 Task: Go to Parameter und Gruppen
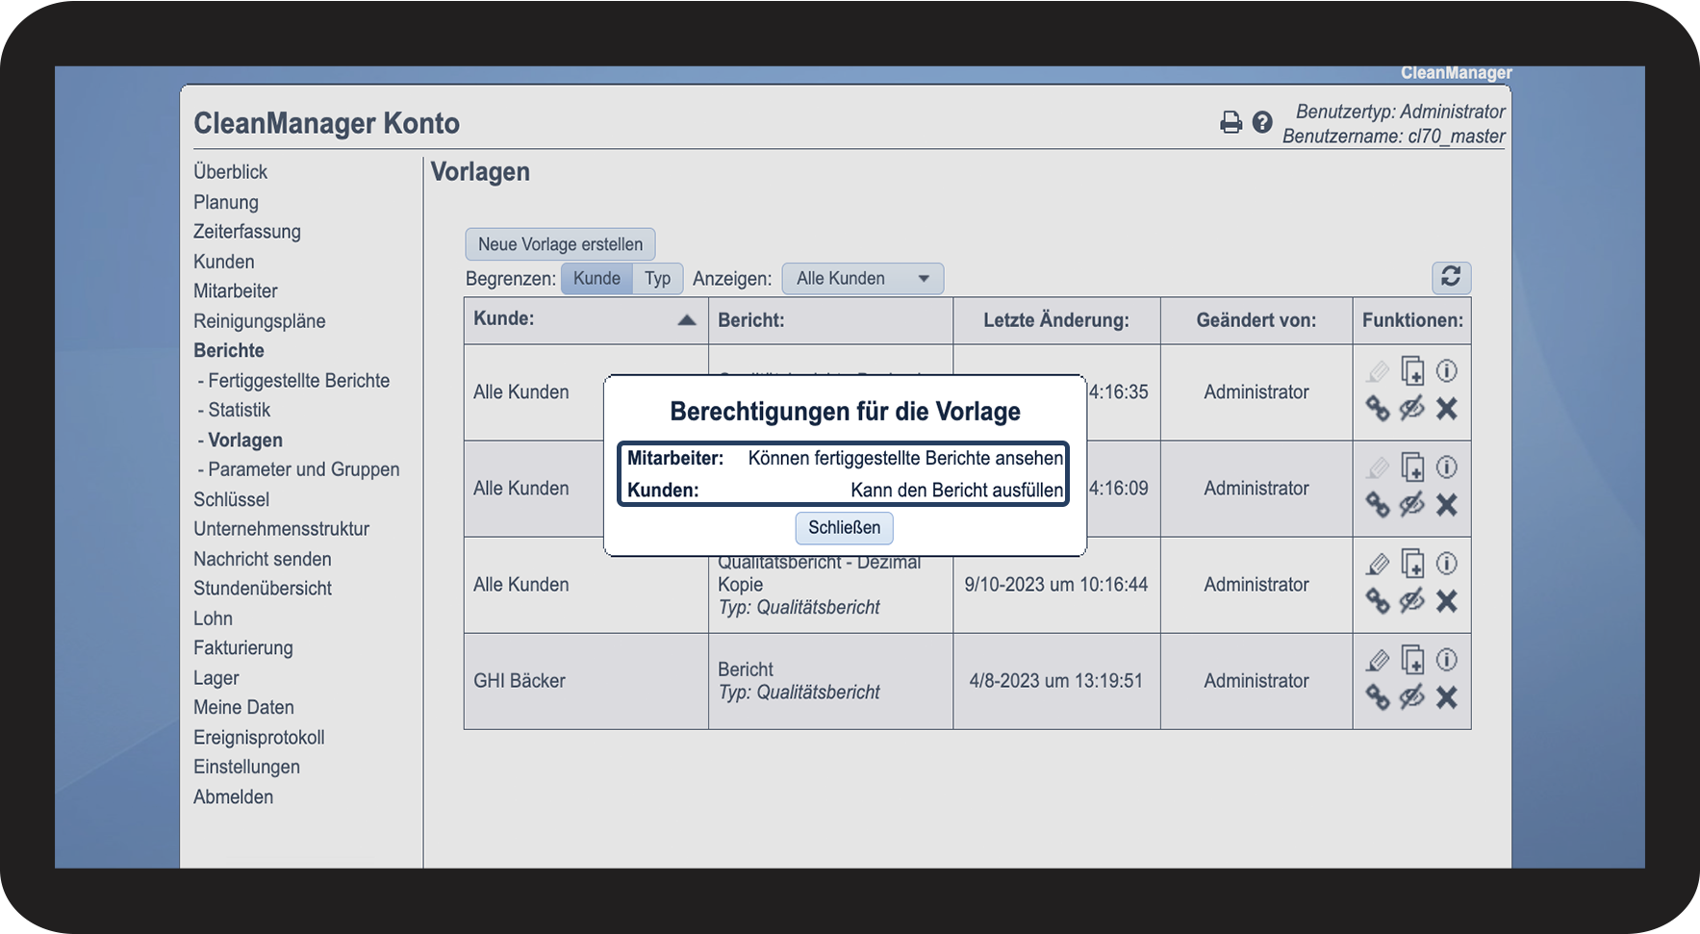(x=303, y=469)
